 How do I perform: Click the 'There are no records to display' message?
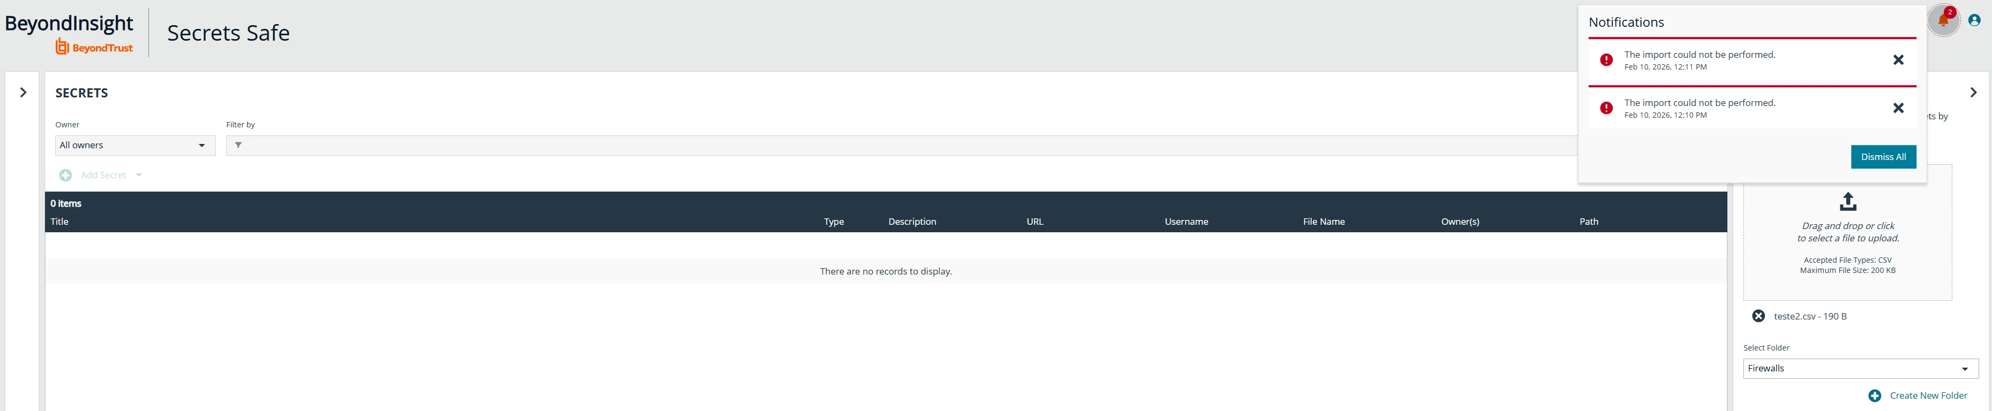pos(886,272)
